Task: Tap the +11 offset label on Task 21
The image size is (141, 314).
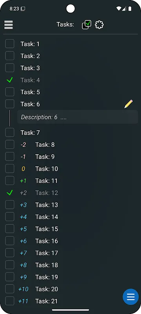Action: coord(23,301)
